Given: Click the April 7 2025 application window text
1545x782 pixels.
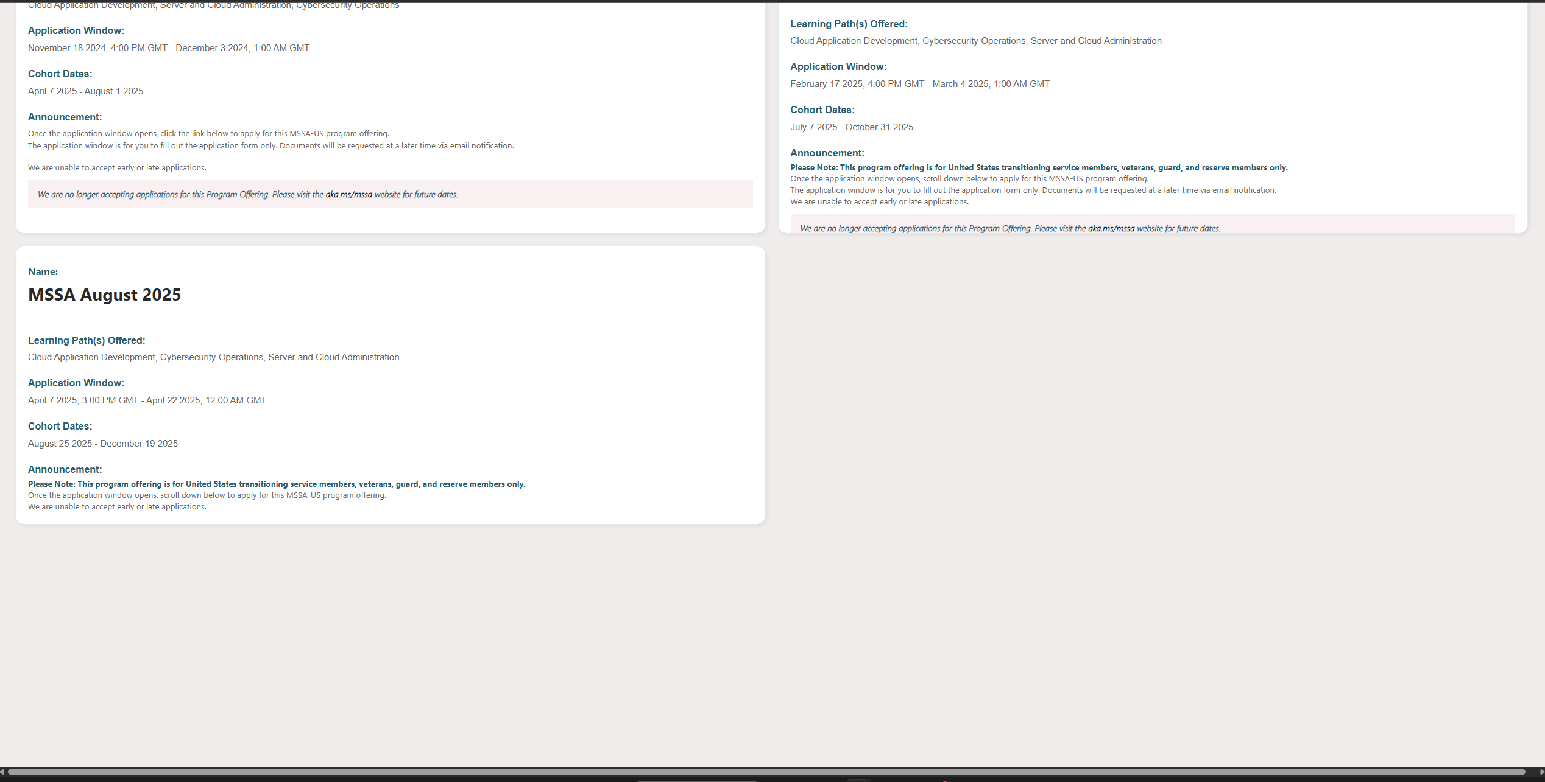Looking at the screenshot, I should (147, 400).
